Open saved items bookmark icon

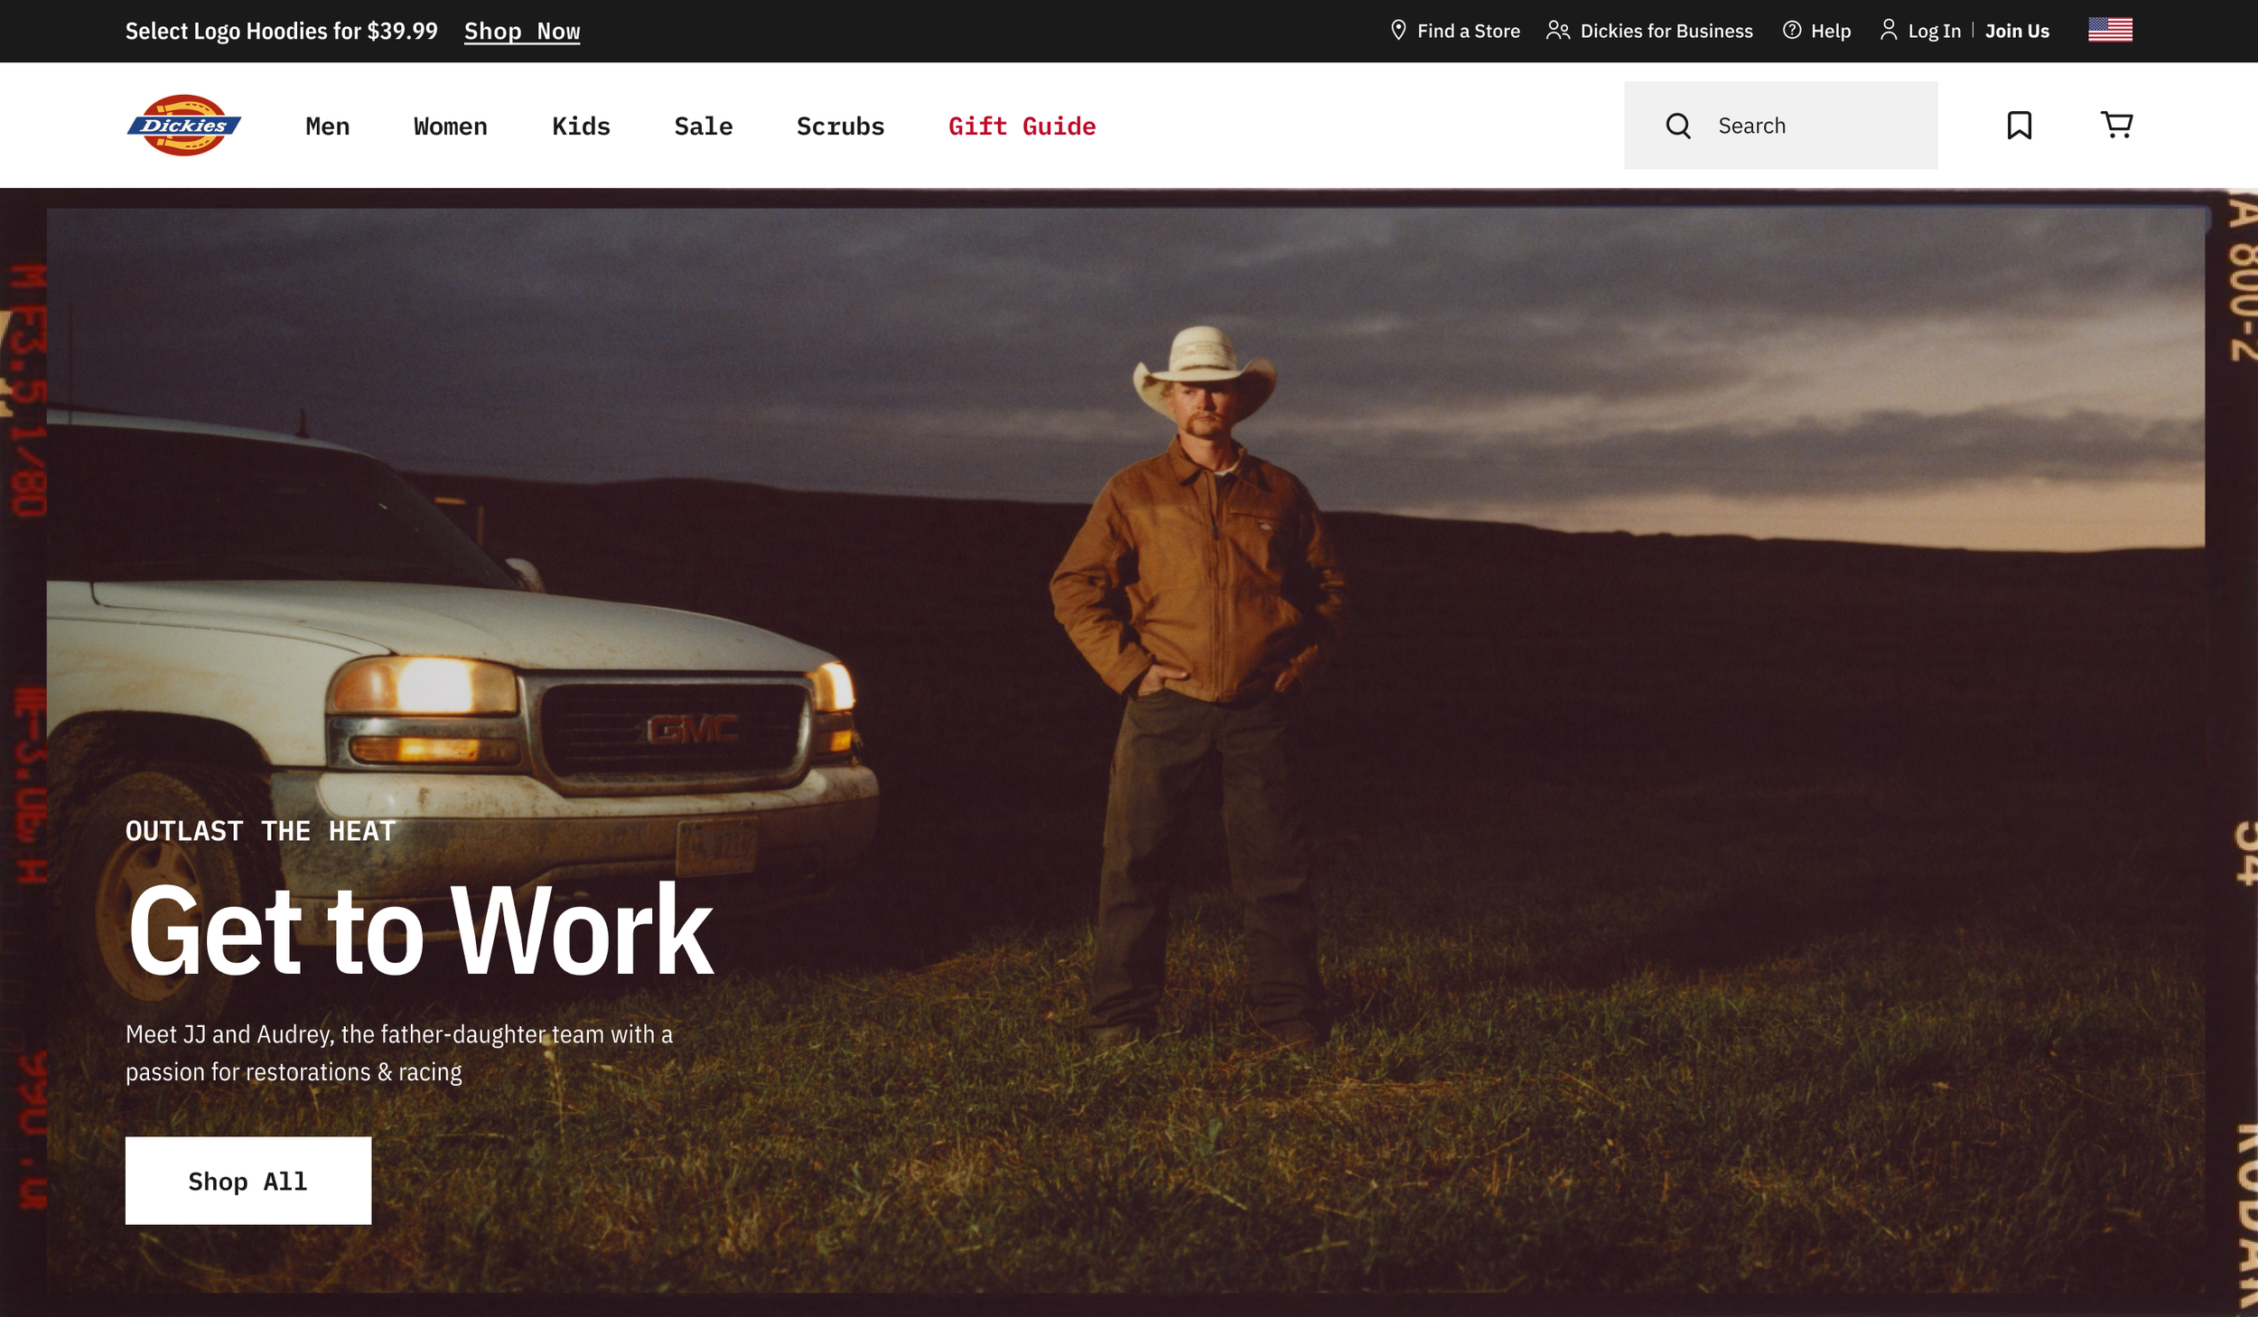point(2019,125)
